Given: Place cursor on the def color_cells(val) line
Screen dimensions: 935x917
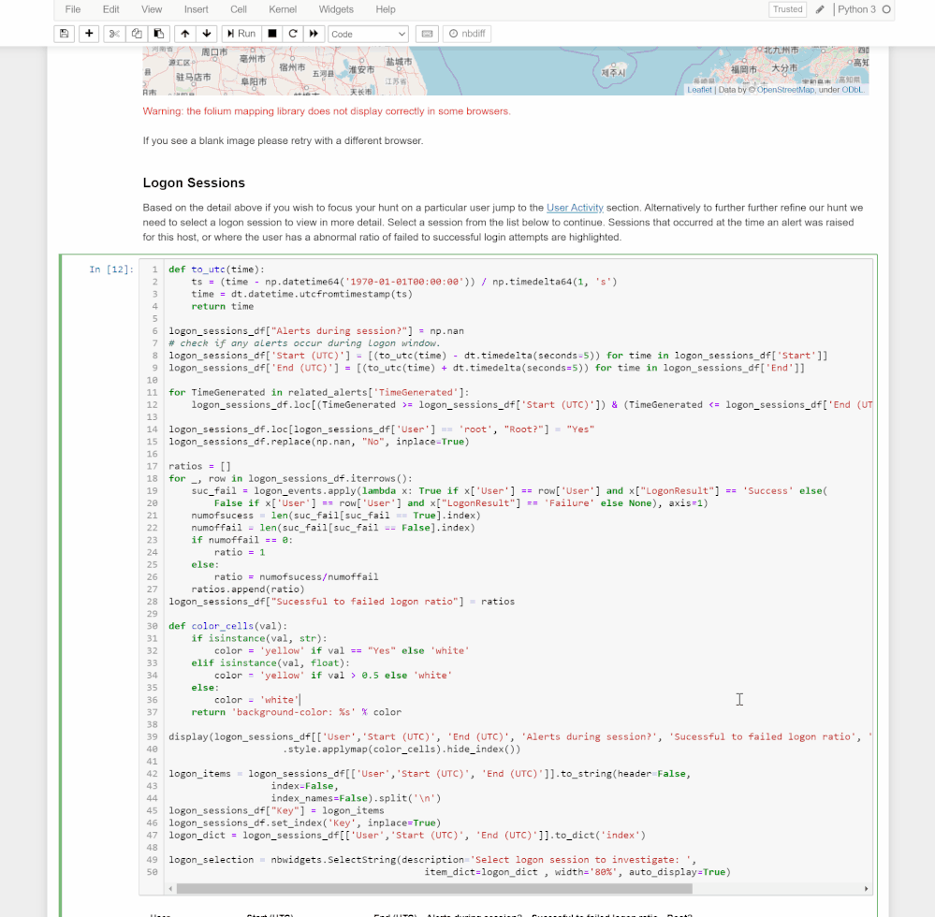Looking at the screenshot, I should [x=227, y=626].
